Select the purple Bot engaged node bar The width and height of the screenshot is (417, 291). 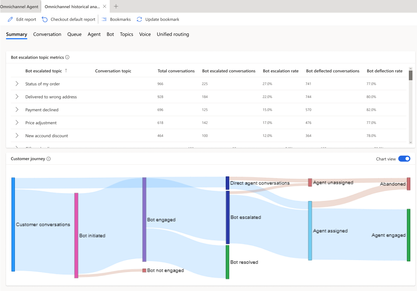tap(144, 220)
